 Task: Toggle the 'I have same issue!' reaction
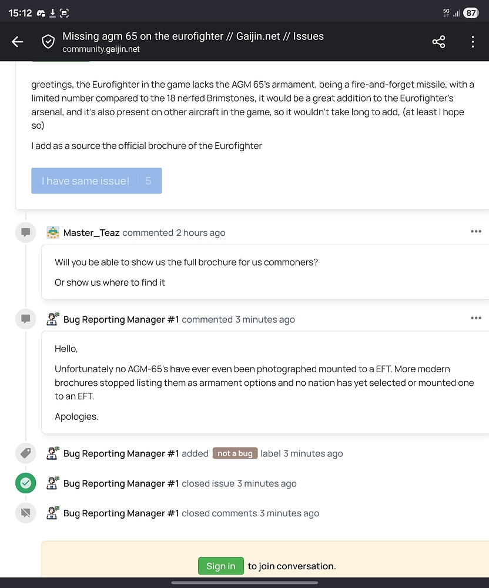[96, 181]
